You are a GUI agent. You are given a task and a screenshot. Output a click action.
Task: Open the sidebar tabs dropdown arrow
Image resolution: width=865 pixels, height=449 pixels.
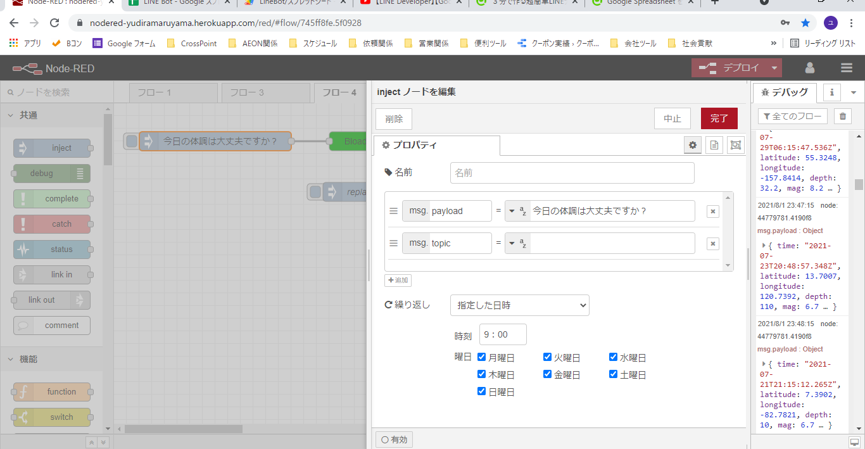(x=854, y=92)
